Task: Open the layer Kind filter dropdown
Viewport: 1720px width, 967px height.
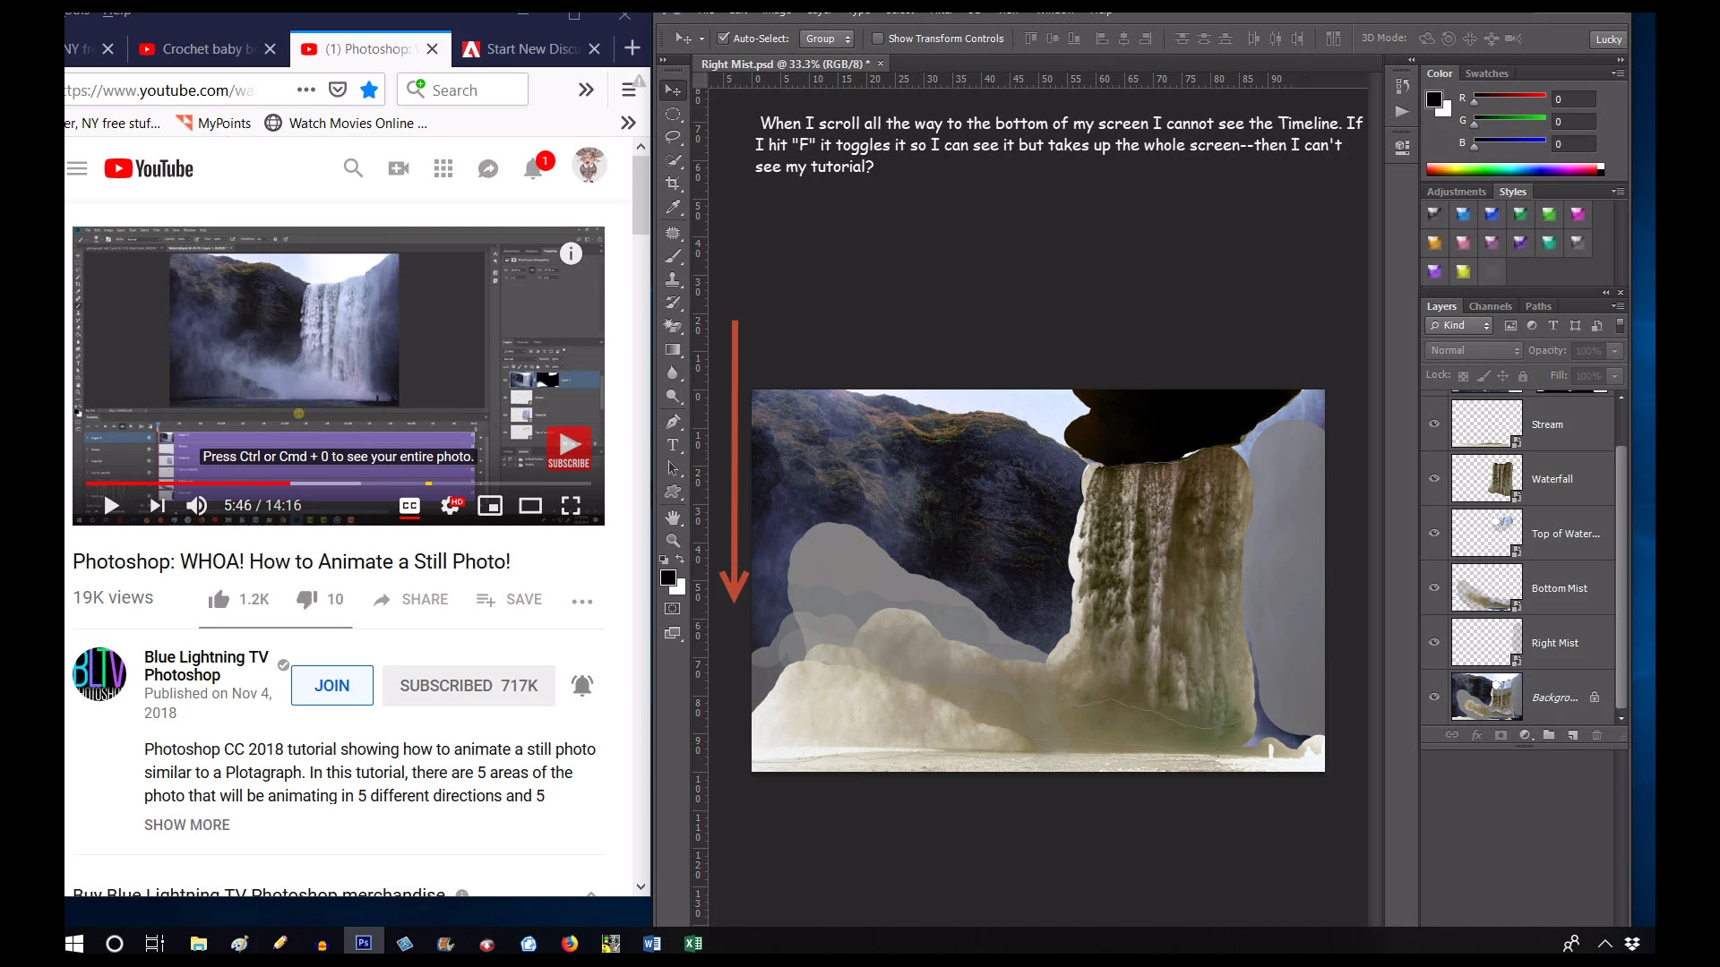Action: pos(1460,326)
